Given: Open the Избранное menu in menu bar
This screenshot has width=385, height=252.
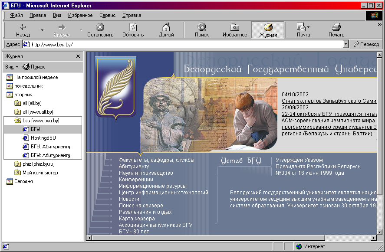Looking at the screenshot, I should pyautogui.click(x=80, y=15).
